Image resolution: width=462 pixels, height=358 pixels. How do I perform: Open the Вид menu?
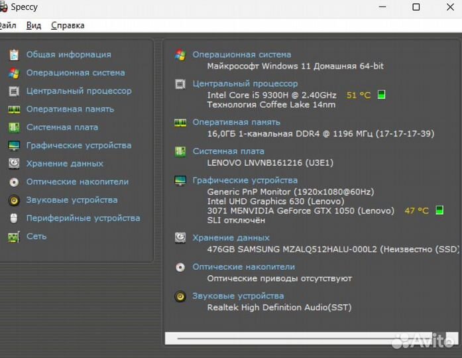click(34, 25)
